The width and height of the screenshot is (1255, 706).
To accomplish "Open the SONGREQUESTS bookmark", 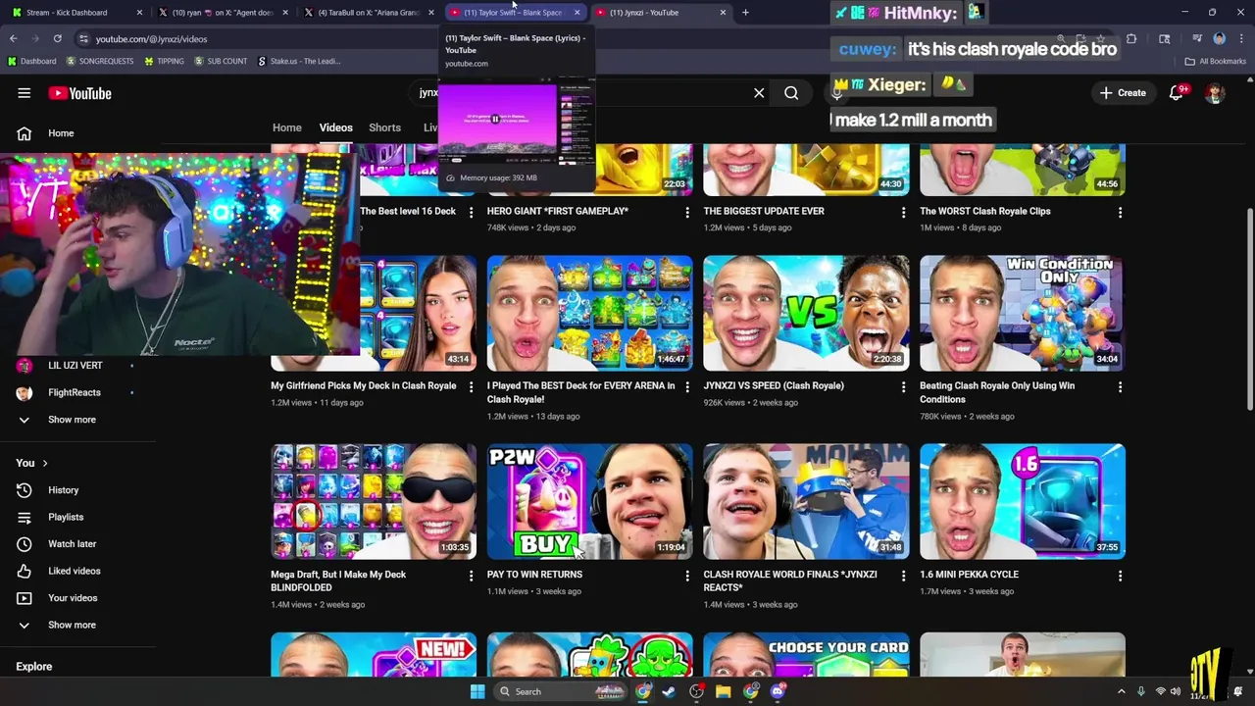I will 100,61.
